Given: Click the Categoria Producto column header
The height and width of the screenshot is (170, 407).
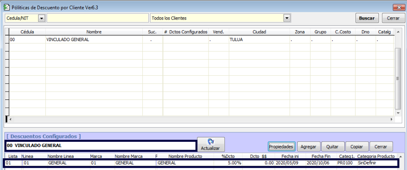Looking at the screenshot, I should (x=376, y=156).
